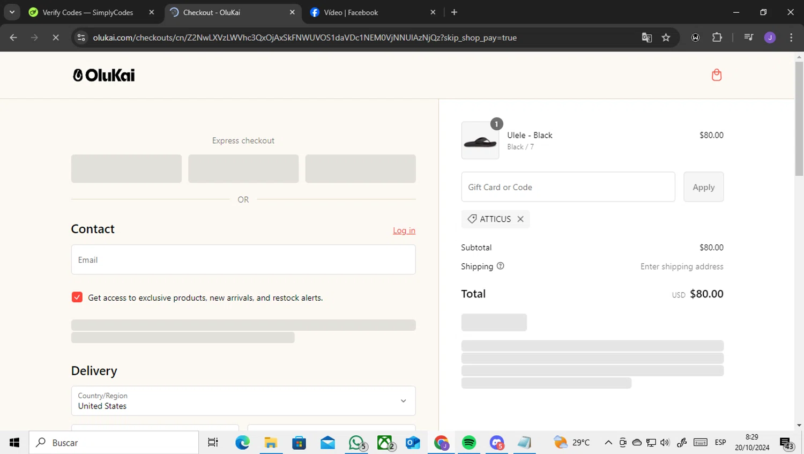The image size is (804, 454).
Task: Open the Windows Start menu
Action: click(14, 443)
